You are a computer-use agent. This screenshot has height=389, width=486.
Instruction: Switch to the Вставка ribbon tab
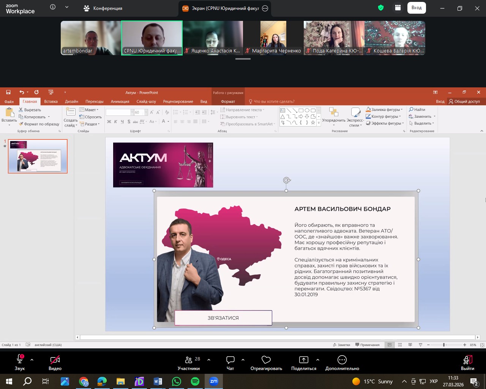[x=51, y=101]
